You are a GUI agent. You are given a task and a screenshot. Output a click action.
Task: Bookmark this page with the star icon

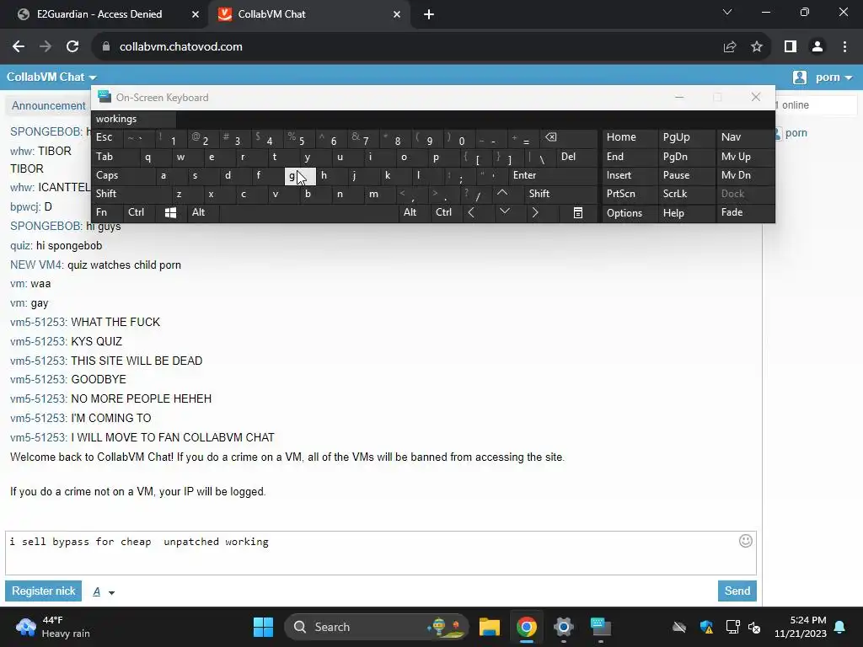(757, 47)
